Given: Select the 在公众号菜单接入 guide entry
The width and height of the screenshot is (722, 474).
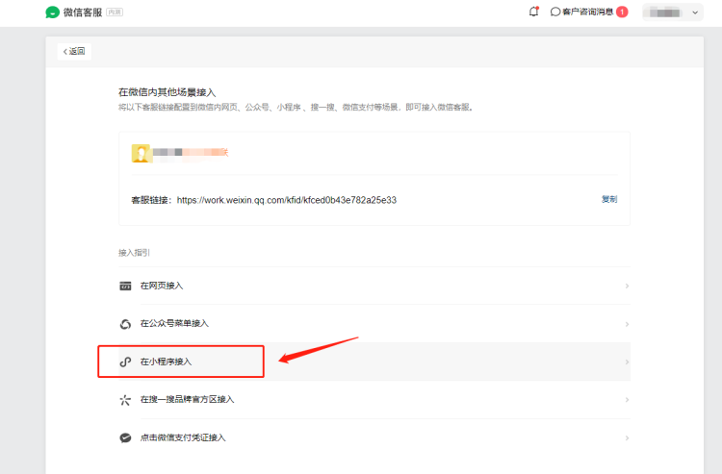Looking at the screenshot, I should click(374, 324).
